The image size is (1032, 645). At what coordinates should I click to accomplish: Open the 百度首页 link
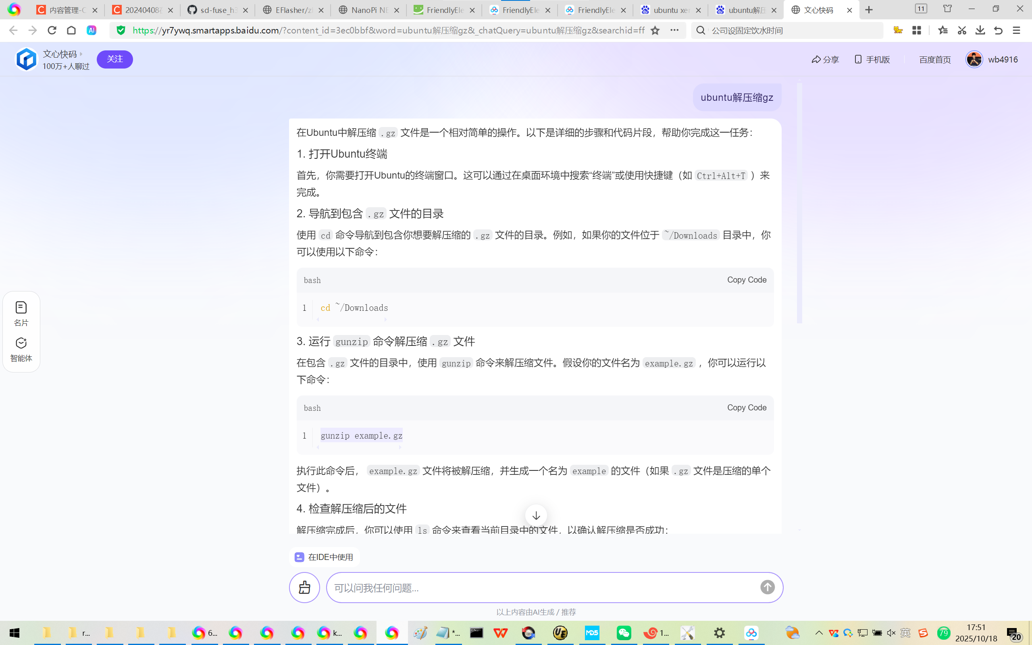[935, 60]
